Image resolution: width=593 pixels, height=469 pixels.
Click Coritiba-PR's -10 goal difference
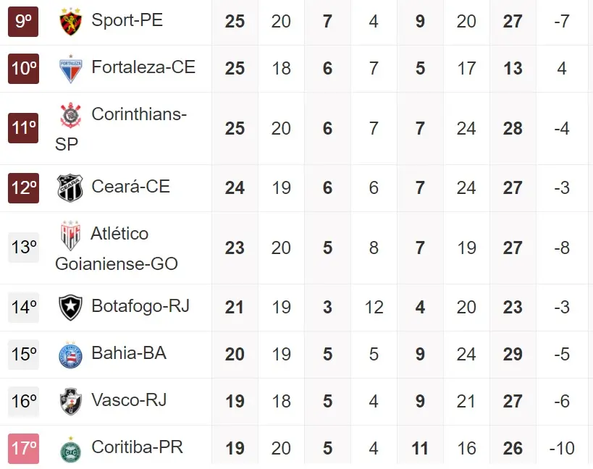click(561, 449)
